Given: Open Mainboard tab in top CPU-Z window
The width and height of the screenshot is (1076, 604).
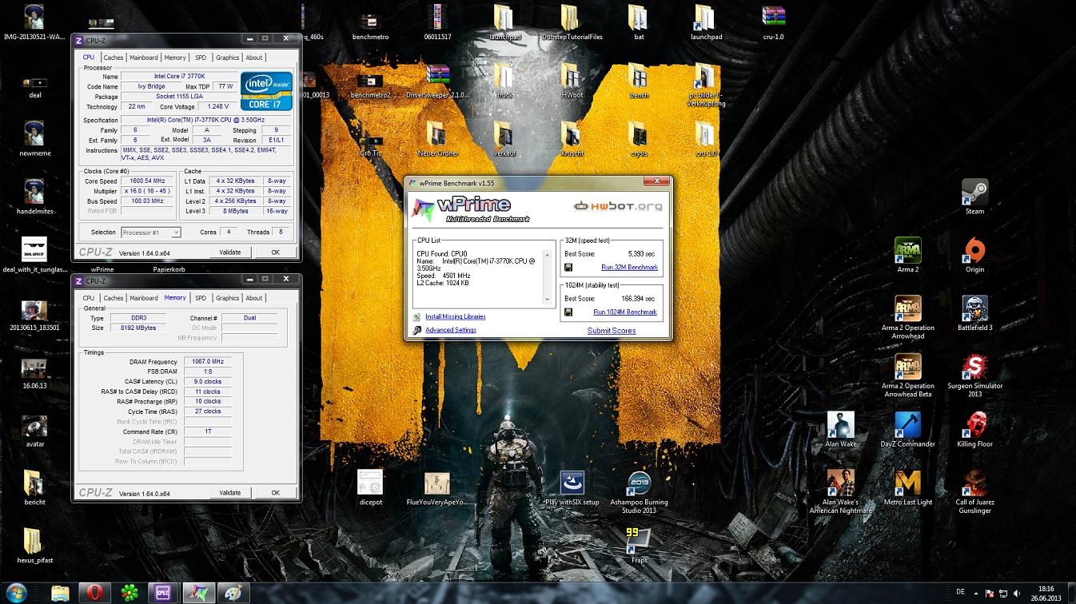Looking at the screenshot, I should [x=144, y=58].
